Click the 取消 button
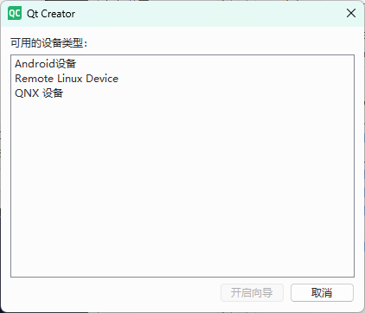The image size is (365, 313). pos(322,292)
